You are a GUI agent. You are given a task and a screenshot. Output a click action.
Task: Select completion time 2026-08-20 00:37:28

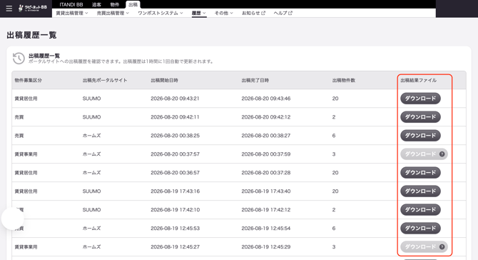266,173
